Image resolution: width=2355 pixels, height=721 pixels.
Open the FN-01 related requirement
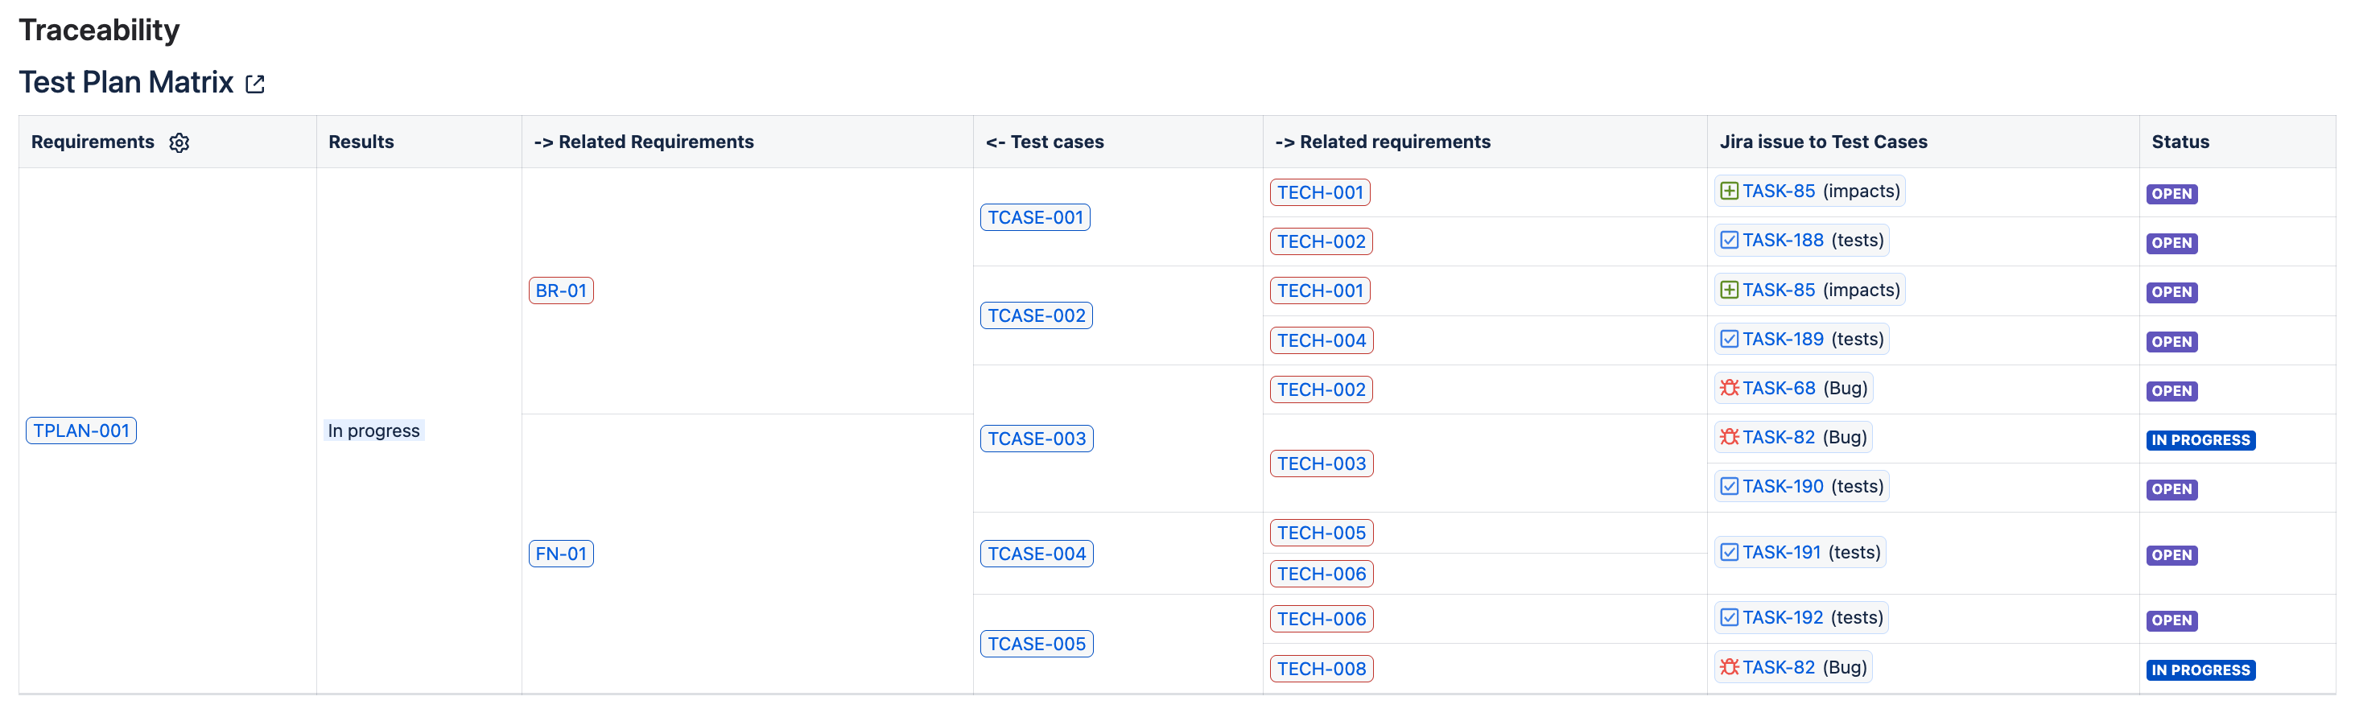click(x=560, y=553)
